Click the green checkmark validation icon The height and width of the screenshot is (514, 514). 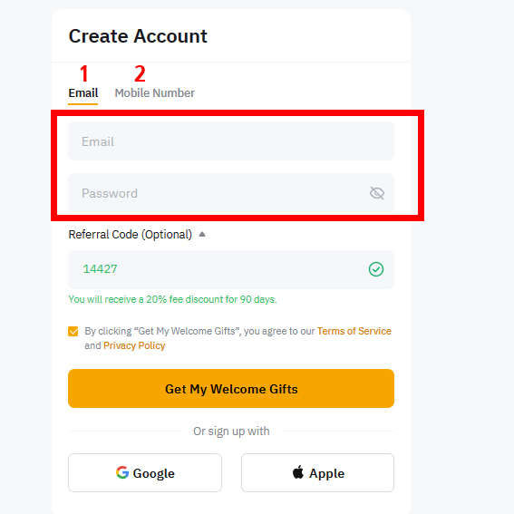pyautogui.click(x=375, y=269)
